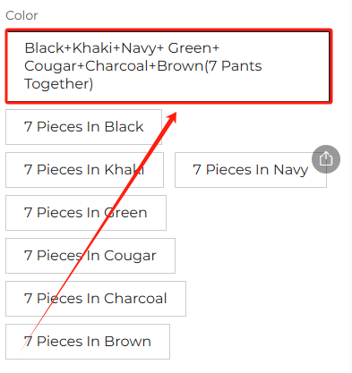
Task: Choose the 7 Pieces In Green variant
Action: click(86, 213)
